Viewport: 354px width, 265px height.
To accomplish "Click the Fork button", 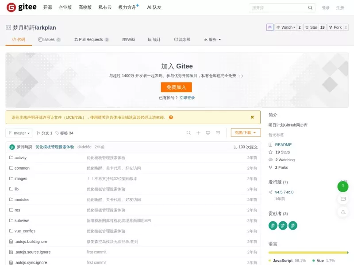I will click(335, 27).
